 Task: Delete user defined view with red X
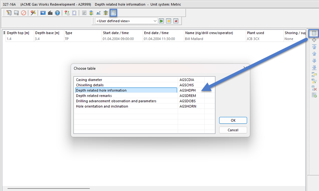176,21
